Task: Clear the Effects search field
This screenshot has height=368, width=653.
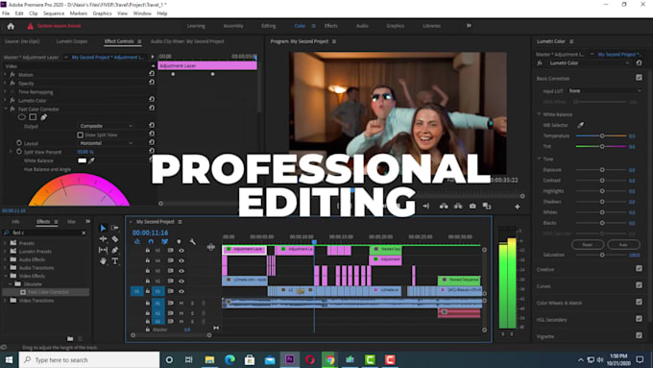Action: (84, 233)
